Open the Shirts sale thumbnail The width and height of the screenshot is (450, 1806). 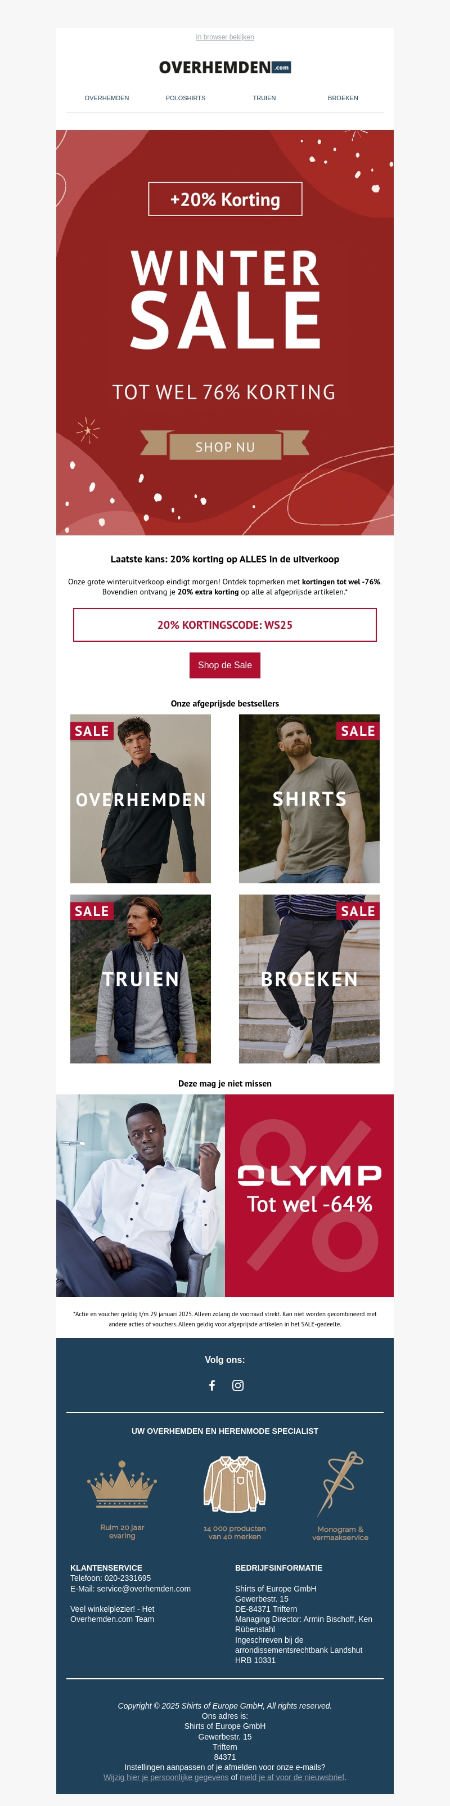pos(309,798)
